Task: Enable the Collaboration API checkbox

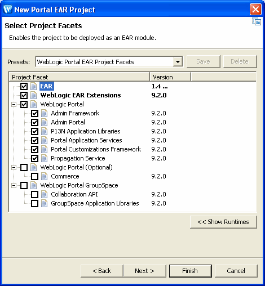Action: tap(34, 194)
